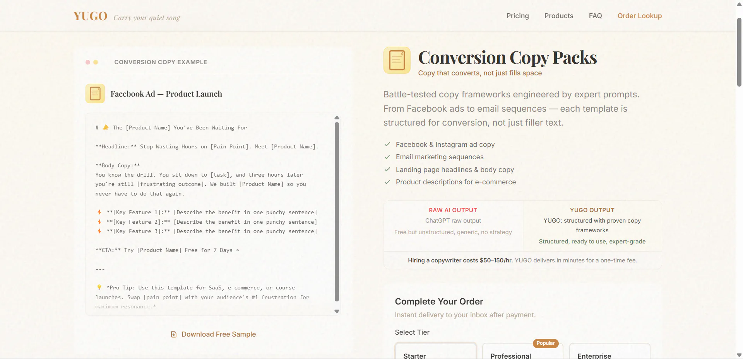
Task: Click the code box scroll-up arrow
Action: 337,117
